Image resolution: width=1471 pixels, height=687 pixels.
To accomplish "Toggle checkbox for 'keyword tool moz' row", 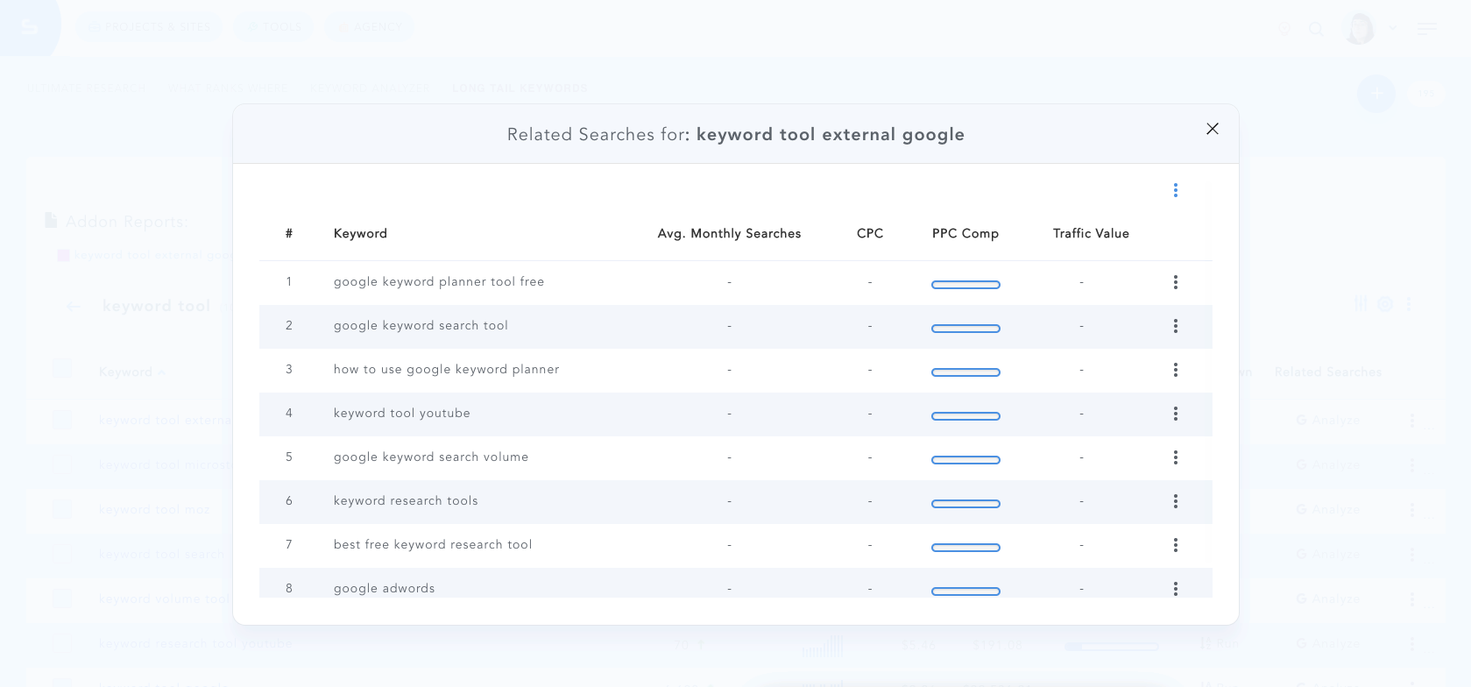I will click(x=62, y=508).
